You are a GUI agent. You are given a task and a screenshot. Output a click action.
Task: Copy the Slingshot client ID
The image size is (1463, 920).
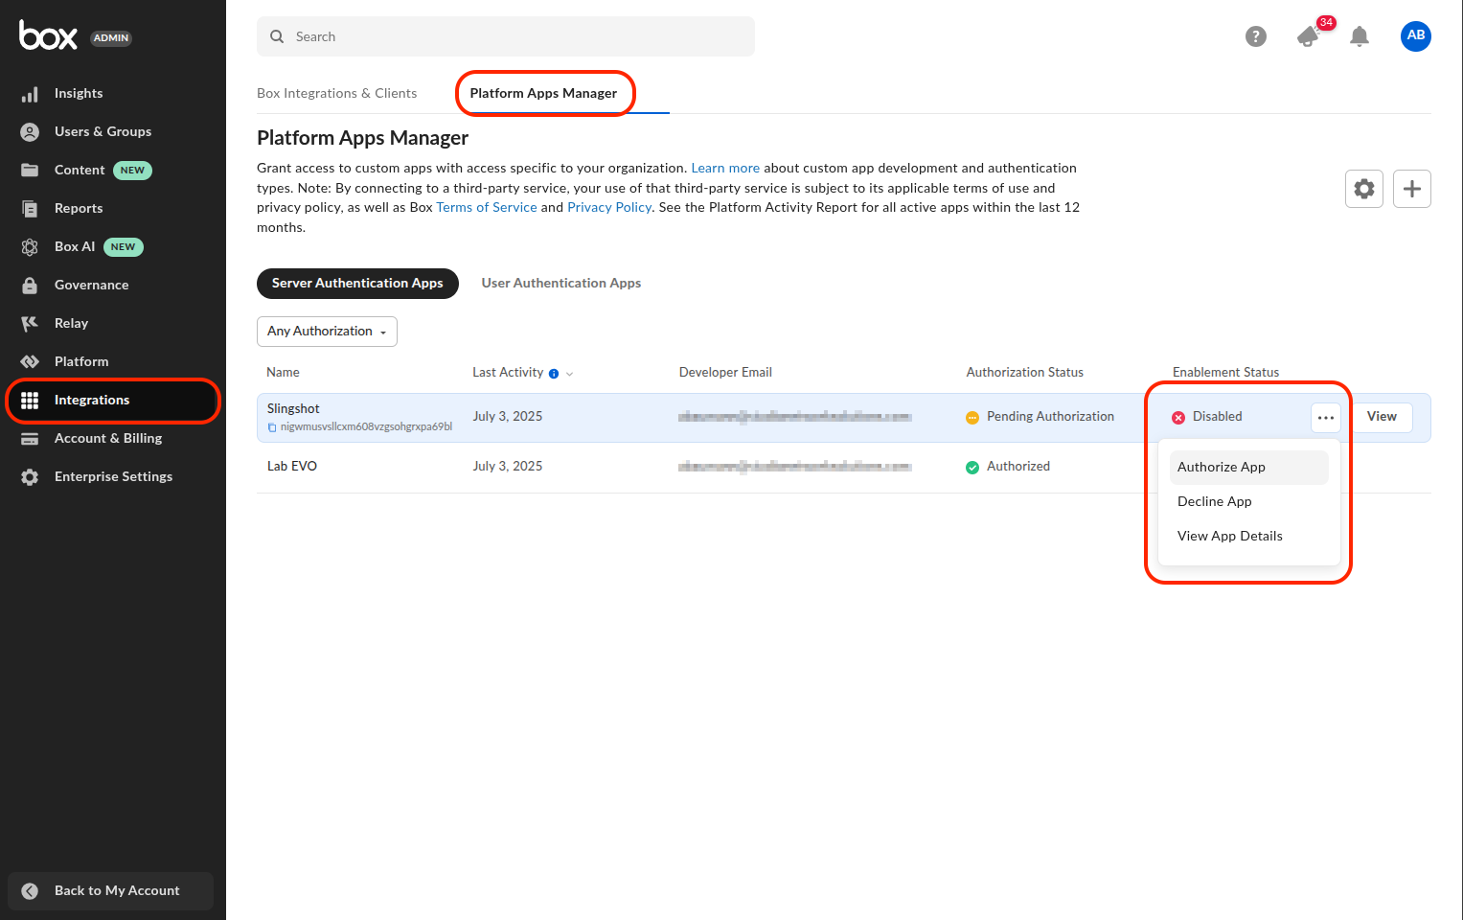(272, 427)
